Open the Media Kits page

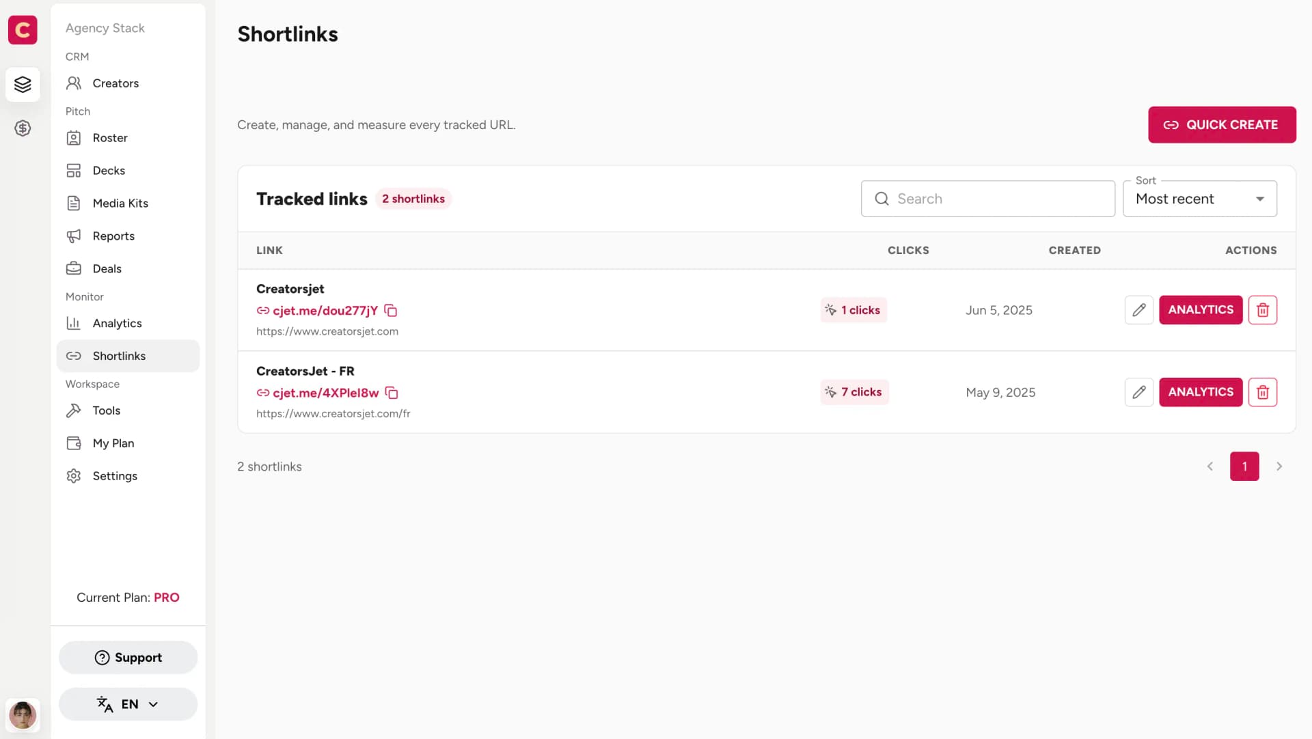tap(128, 204)
